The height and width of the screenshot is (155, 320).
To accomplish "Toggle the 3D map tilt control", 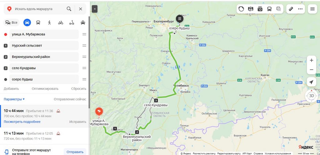I will (x=312, y=96).
